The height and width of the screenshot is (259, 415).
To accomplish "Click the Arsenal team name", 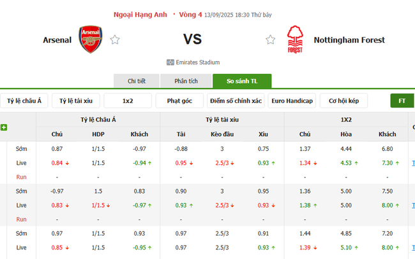I will (x=57, y=39).
